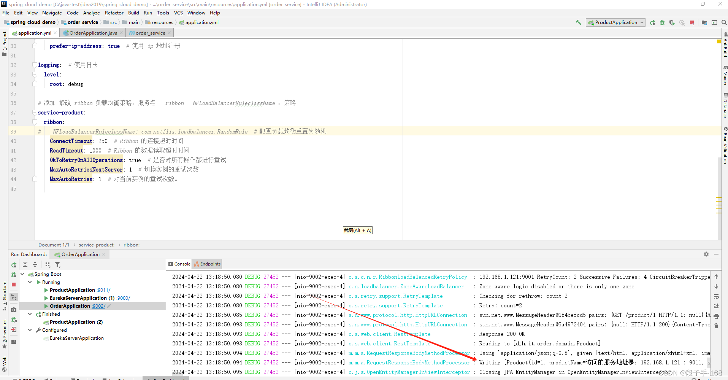
Task: Rerun ProductApplication from the main toolbar
Action: [x=652, y=22]
